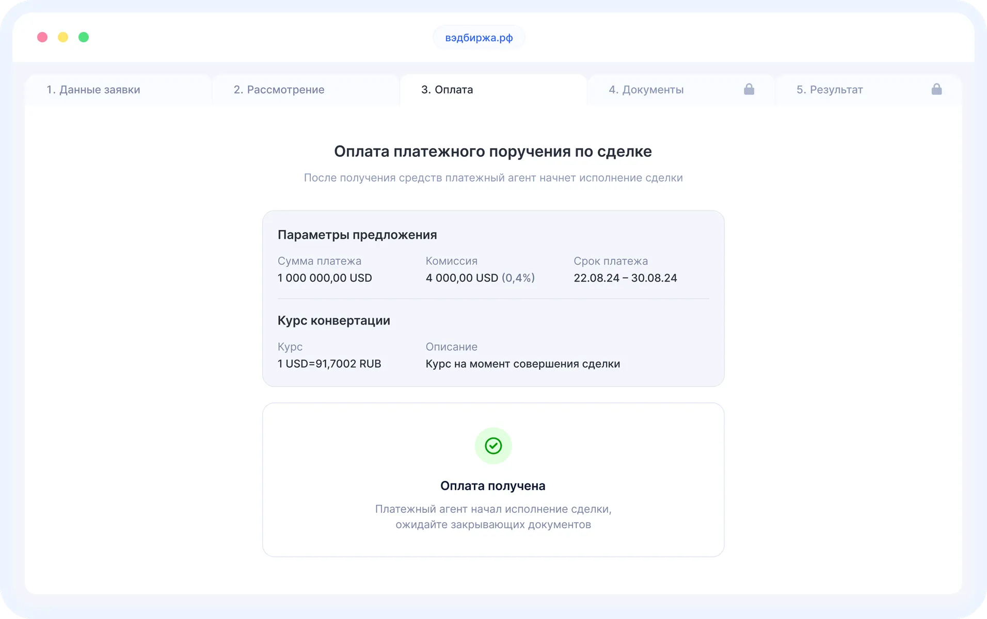The width and height of the screenshot is (987, 619).
Task: Click the lock icon on Документы tab
Action: (x=749, y=89)
